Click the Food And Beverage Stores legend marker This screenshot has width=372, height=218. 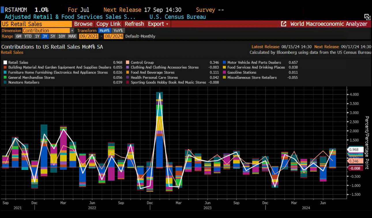point(127,73)
